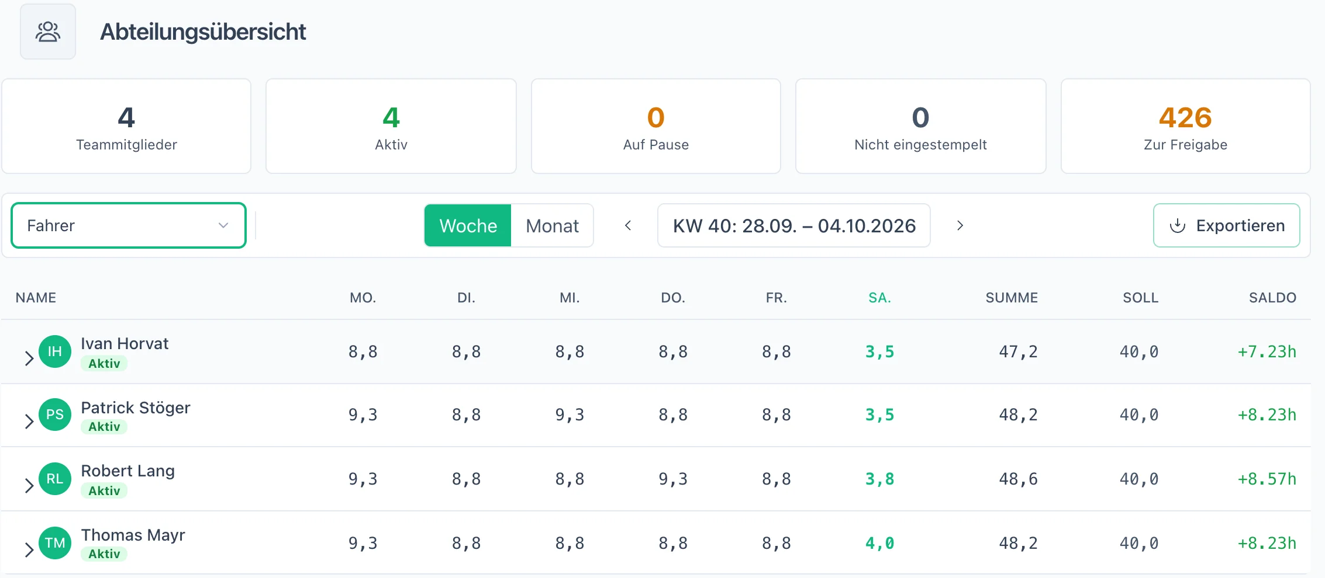Switch to the Woche view
The height and width of the screenshot is (578, 1325).
pyautogui.click(x=468, y=225)
